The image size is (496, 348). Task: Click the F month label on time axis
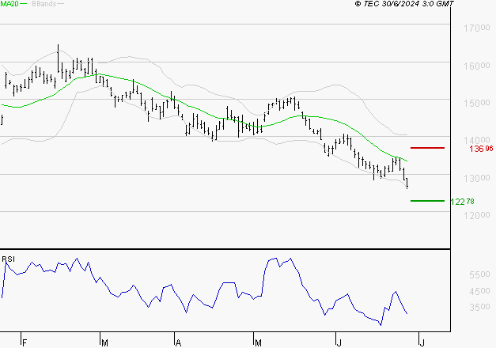(25, 343)
